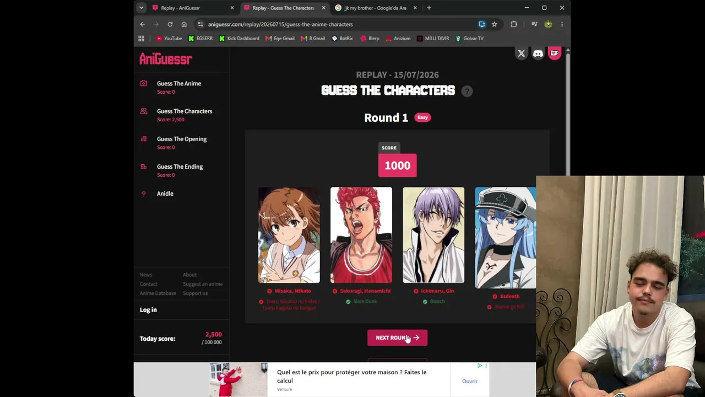Click the Ichimaru Gin character image

(433, 235)
